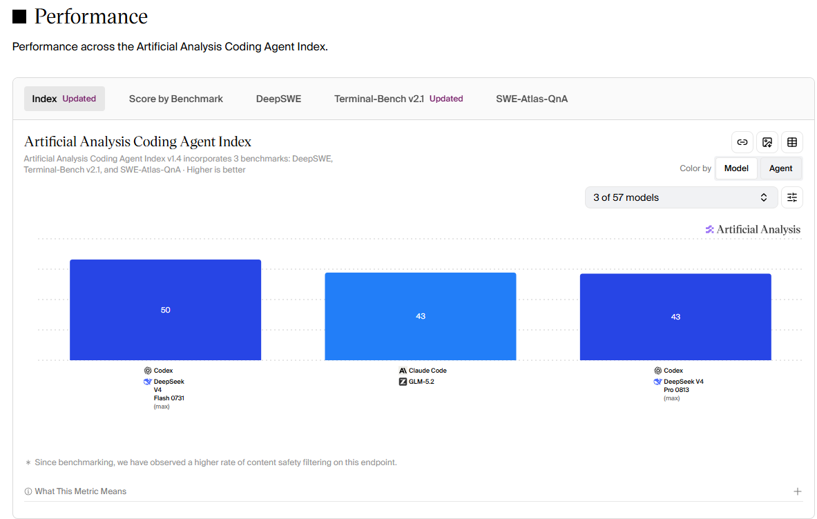
Task: Click Artificial Analysis Coding Agent Index chart title
Action: (137, 141)
